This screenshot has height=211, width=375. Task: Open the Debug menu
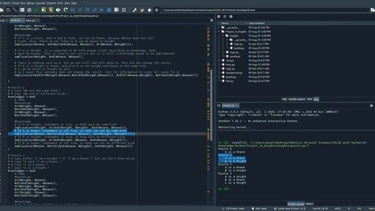point(30,3)
